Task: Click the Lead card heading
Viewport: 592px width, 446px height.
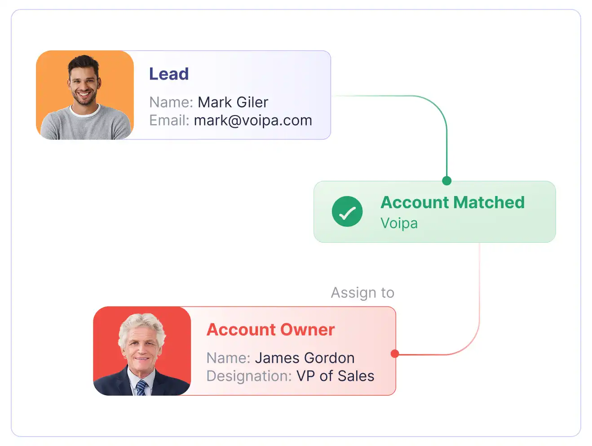Action: point(169,74)
